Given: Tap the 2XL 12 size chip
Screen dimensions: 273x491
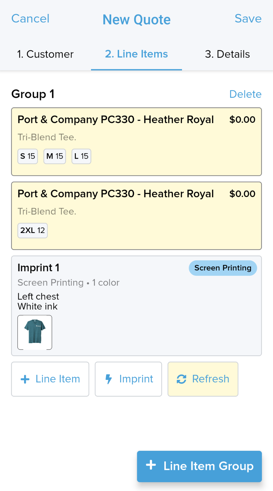Looking at the screenshot, I should coord(33,230).
